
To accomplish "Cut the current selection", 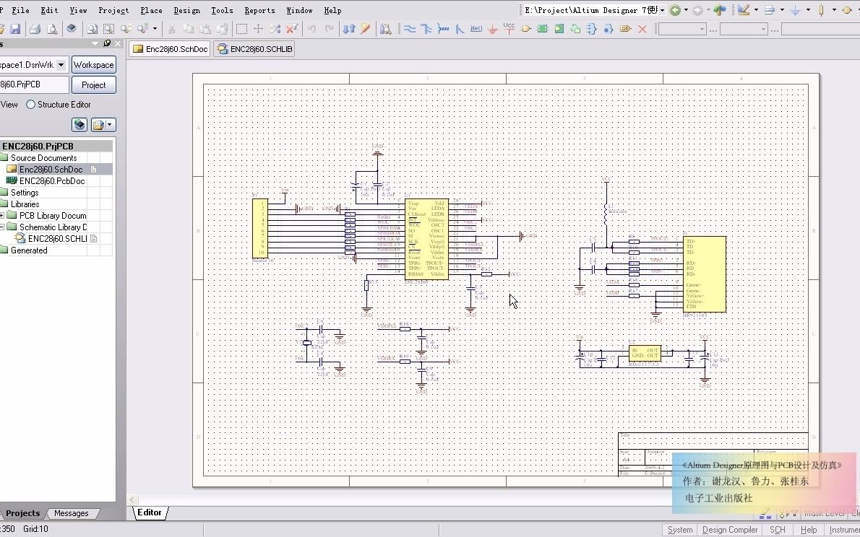I will coord(172,28).
